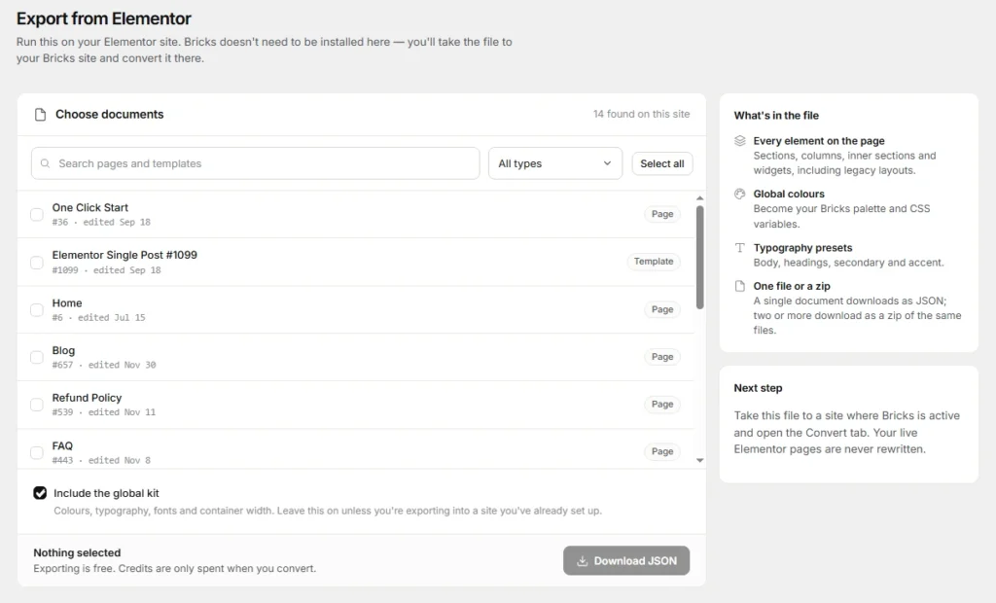
Task: Tick the Elementor Single Post #1099 checkbox
Action: pyautogui.click(x=37, y=263)
